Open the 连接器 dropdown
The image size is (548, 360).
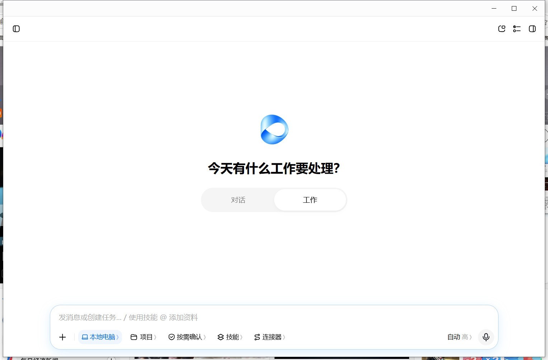tap(270, 337)
